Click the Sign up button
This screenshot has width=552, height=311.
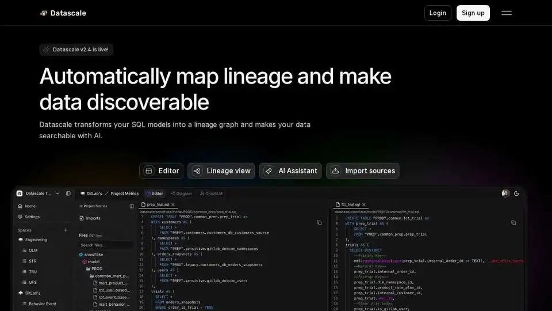click(473, 13)
